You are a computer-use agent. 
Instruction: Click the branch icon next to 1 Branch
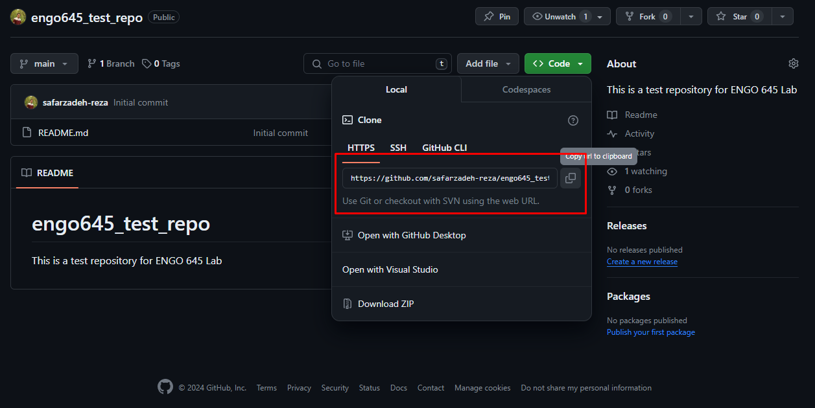pos(92,63)
